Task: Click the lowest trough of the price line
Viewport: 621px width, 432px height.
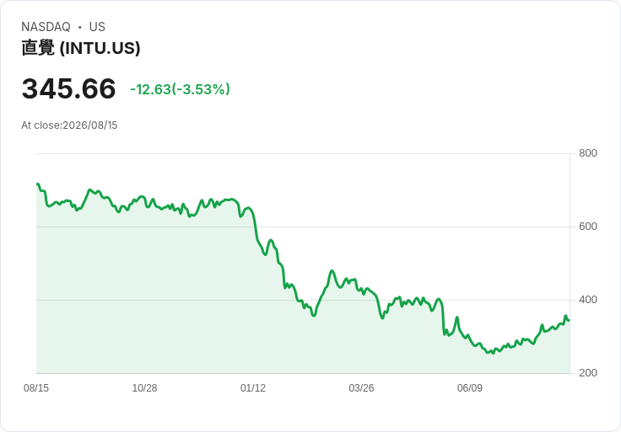Action: 493,353
